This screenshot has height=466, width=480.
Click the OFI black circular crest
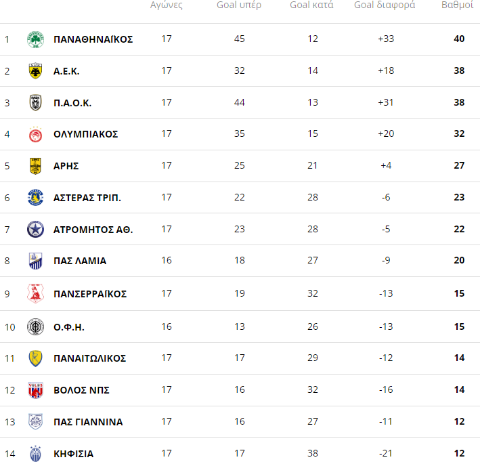coord(35,327)
